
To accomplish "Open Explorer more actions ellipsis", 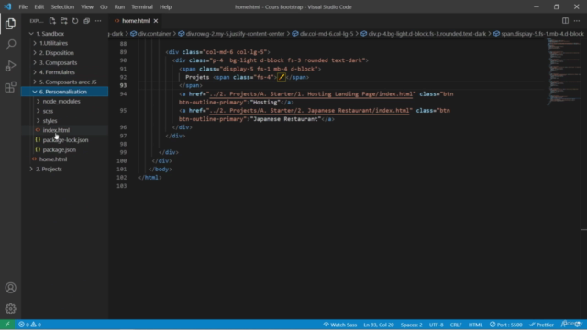I will (x=98, y=21).
